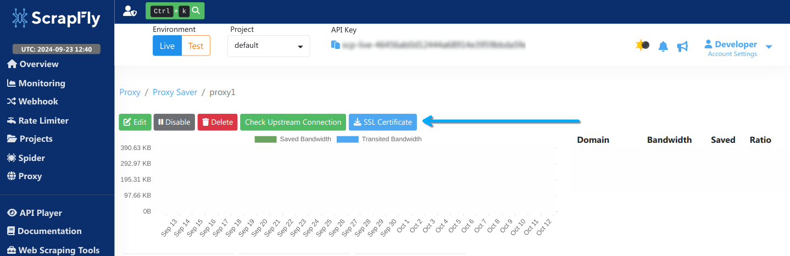790x256 pixels.
Task: Click the user shield icon in top bar
Action: click(130, 10)
